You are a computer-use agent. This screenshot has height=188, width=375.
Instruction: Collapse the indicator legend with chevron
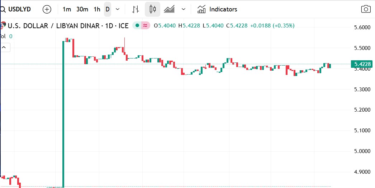pyautogui.click(x=5, y=47)
